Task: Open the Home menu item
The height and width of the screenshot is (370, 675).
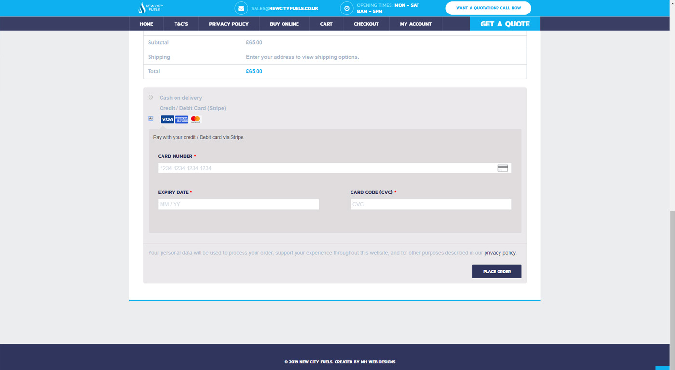Action: click(146, 24)
